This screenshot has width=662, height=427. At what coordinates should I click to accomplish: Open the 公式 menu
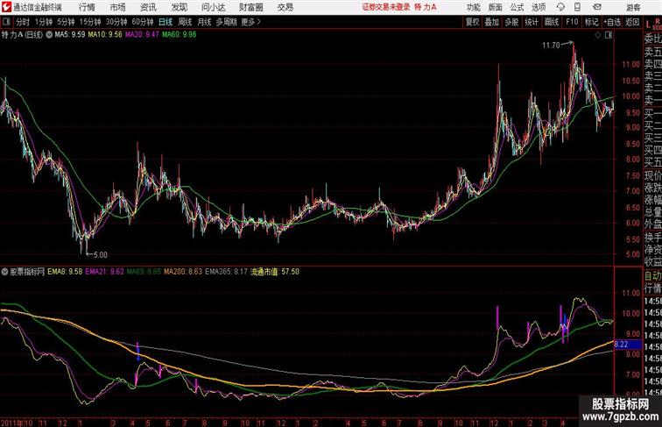click(517, 7)
